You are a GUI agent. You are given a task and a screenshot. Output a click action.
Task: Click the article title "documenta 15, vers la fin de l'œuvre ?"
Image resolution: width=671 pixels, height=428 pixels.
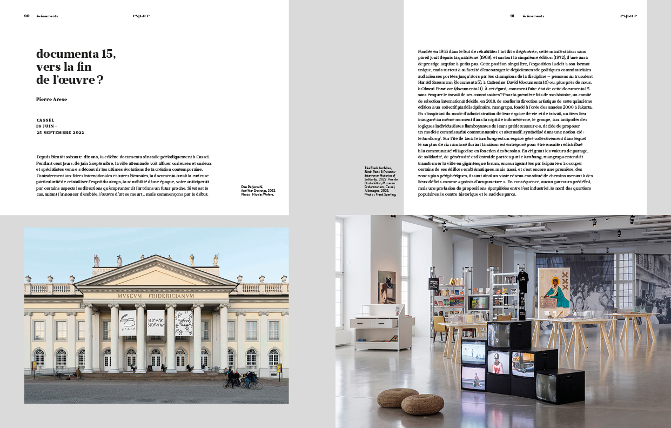tap(76, 67)
